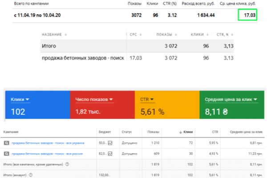Open CTR dropdown on yellow card
267x178 pixels.
click(x=147, y=100)
